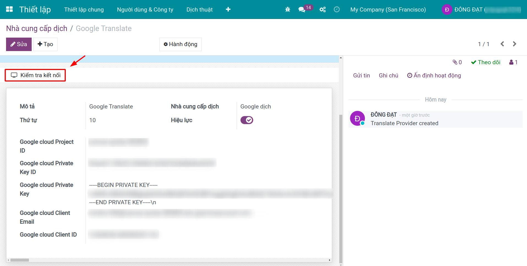Click the Kiểm tra kết nối button
Viewport: 527px width, 266px height.
pos(36,75)
